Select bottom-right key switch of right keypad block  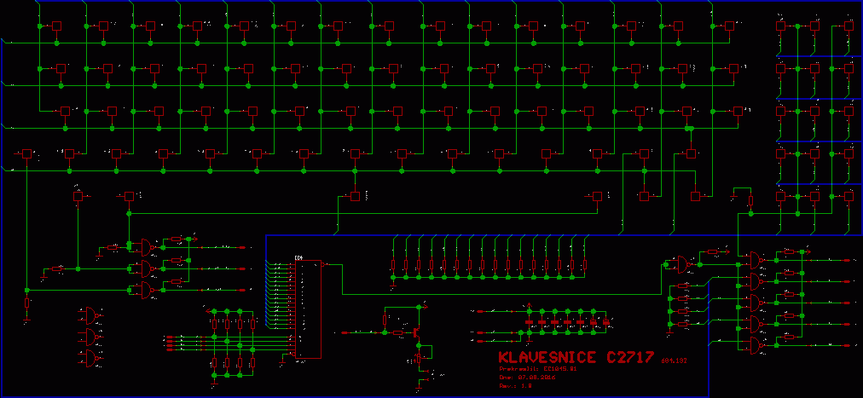pyautogui.click(x=848, y=197)
